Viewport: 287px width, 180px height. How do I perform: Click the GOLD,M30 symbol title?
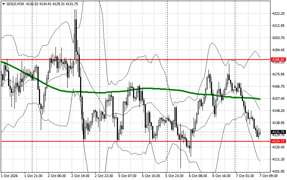pos(15,4)
